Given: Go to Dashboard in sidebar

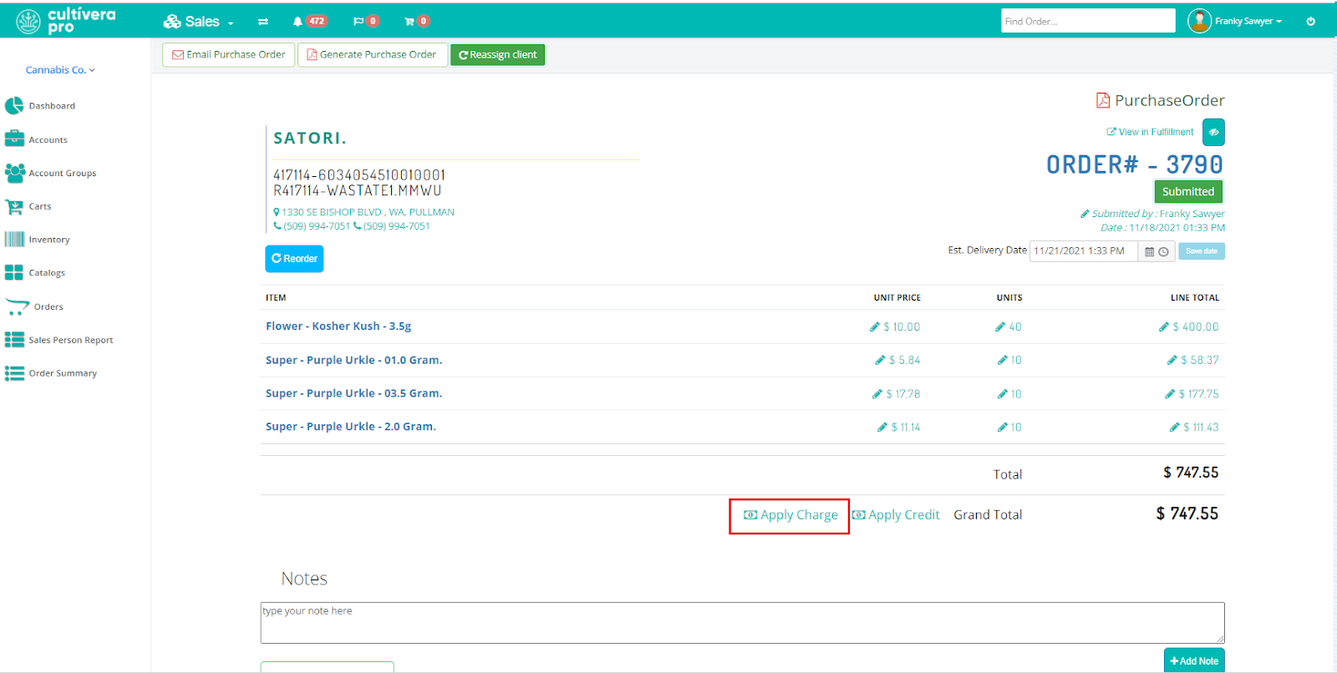Looking at the screenshot, I should (x=52, y=106).
